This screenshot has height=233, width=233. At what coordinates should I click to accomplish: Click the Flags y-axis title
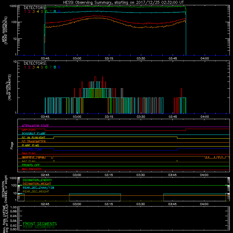pyautogui.click(x=12, y=145)
